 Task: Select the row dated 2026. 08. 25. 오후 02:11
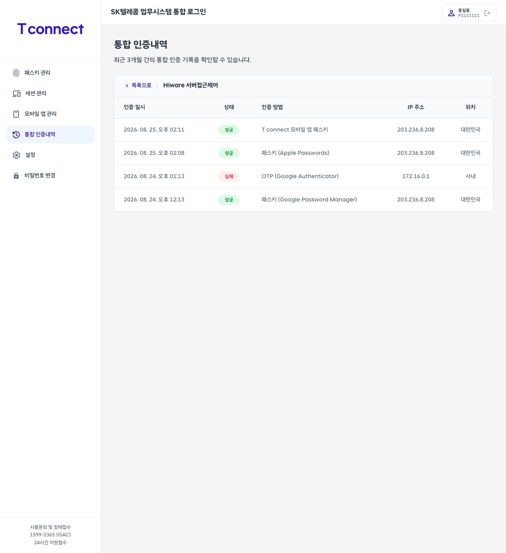[x=304, y=130]
